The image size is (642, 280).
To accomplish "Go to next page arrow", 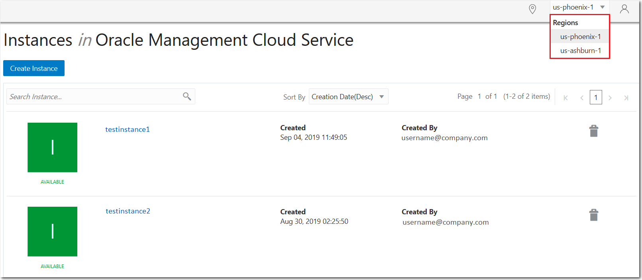I will coord(610,98).
